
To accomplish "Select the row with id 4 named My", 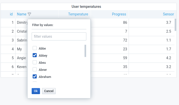I will coord(19,49).
